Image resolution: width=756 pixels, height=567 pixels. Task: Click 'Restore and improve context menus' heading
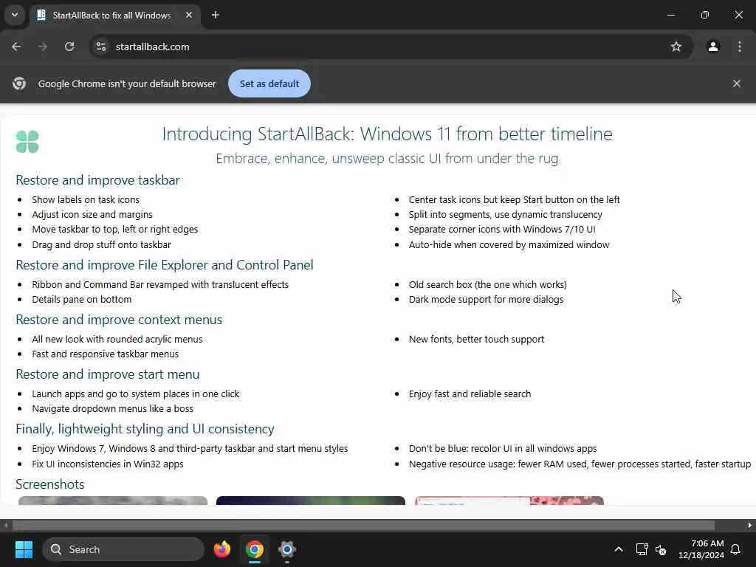point(119,320)
